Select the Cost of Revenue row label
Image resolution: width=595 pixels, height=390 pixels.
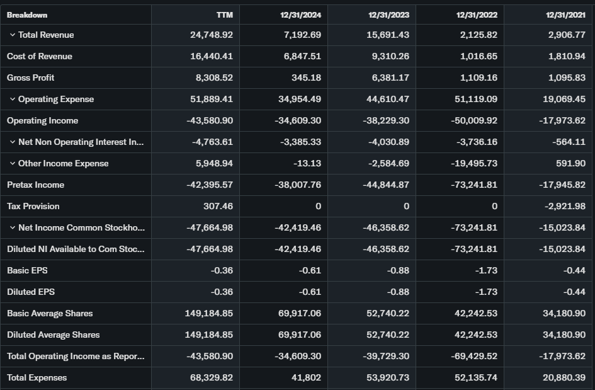(40, 57)
